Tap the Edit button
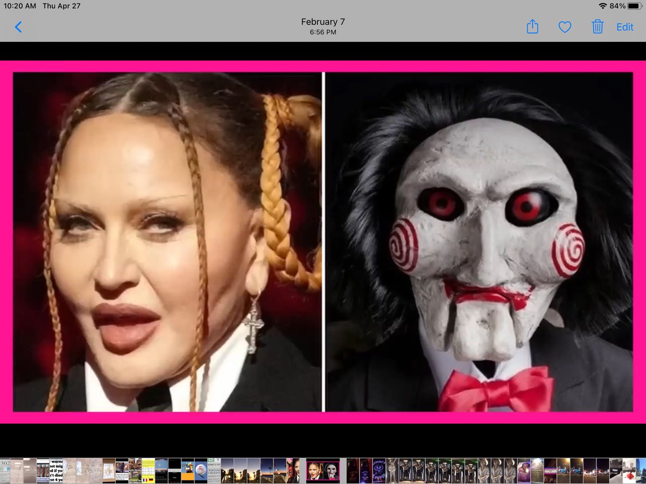The image size is (646, 484). point(625,27)
